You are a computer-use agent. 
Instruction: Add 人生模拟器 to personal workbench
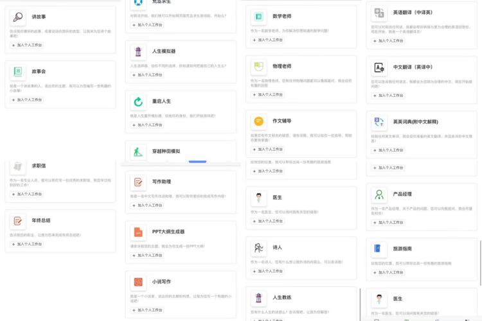pyautogui.click(x=147, y=75)
